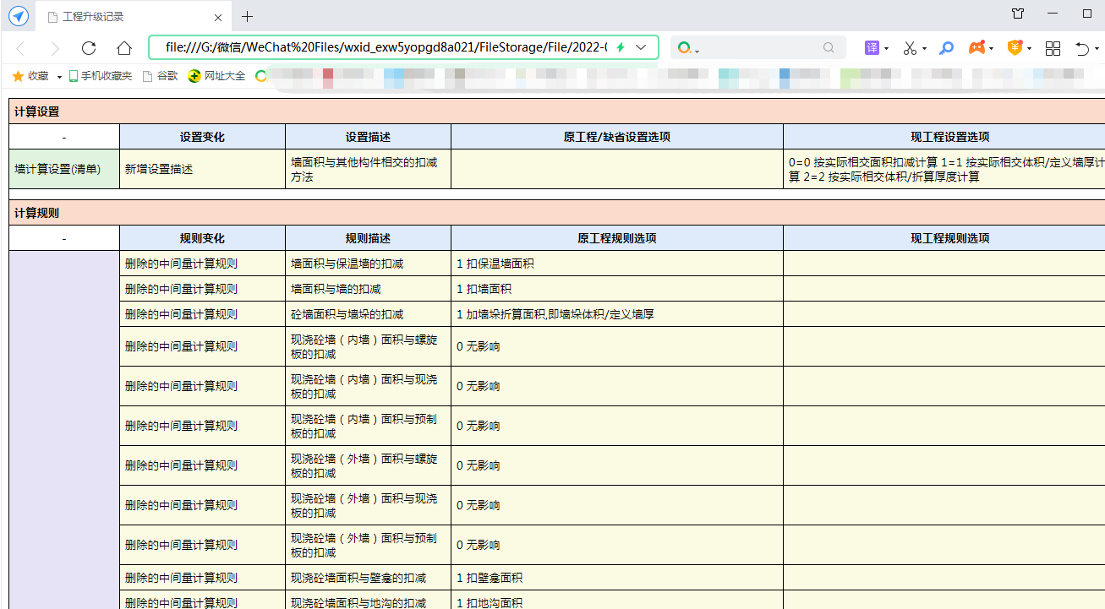Click the 墙计算设置(清单) cell
The width and height of the screenshot is (1105, 609).
point(64,169)
